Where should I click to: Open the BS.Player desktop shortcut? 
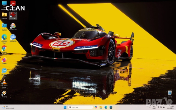pos(4,71)
